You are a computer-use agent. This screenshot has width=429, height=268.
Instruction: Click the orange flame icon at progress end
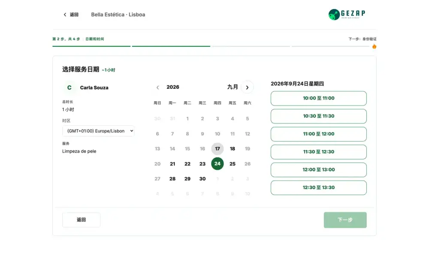(374, 46)
